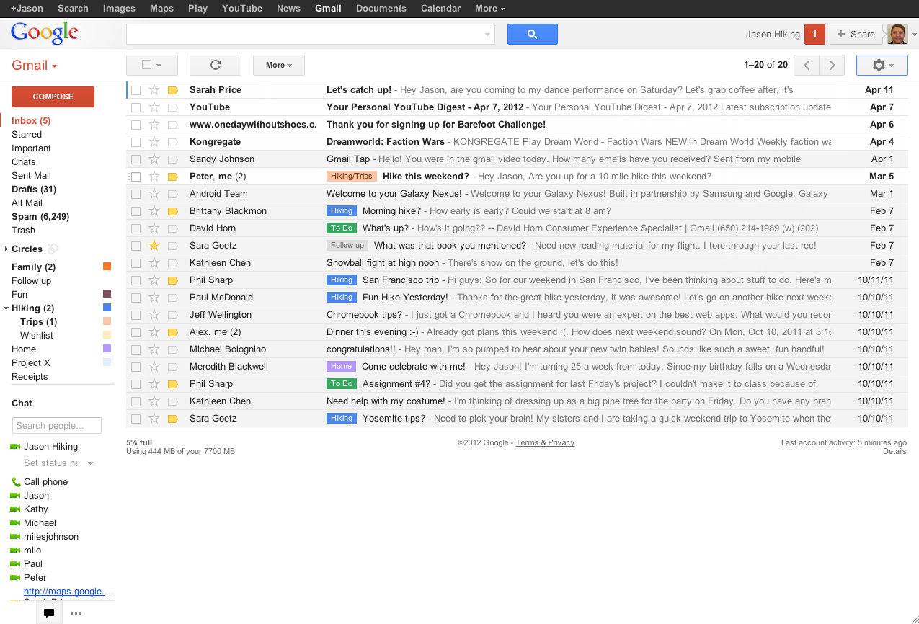Open the red notifications counter

(x=814, y=34)
